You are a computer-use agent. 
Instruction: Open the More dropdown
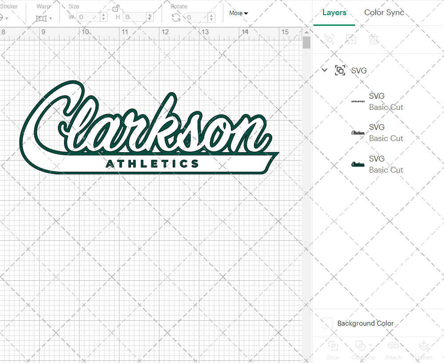point(238,13)
